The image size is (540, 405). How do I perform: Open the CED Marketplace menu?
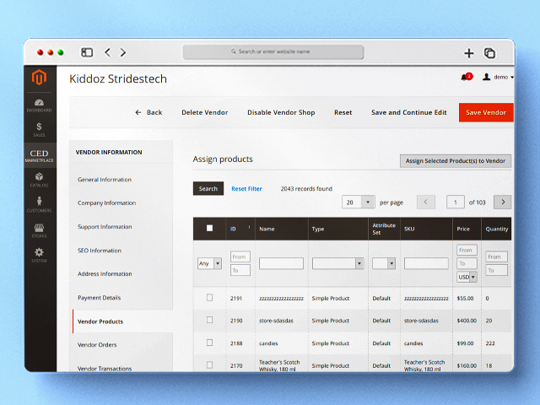[x=39, y=155]
